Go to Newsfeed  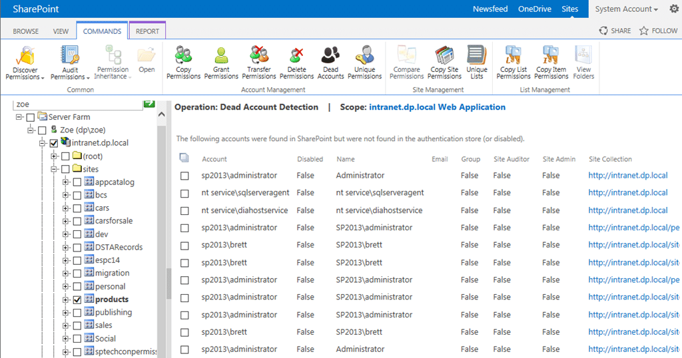coord(490,9)
